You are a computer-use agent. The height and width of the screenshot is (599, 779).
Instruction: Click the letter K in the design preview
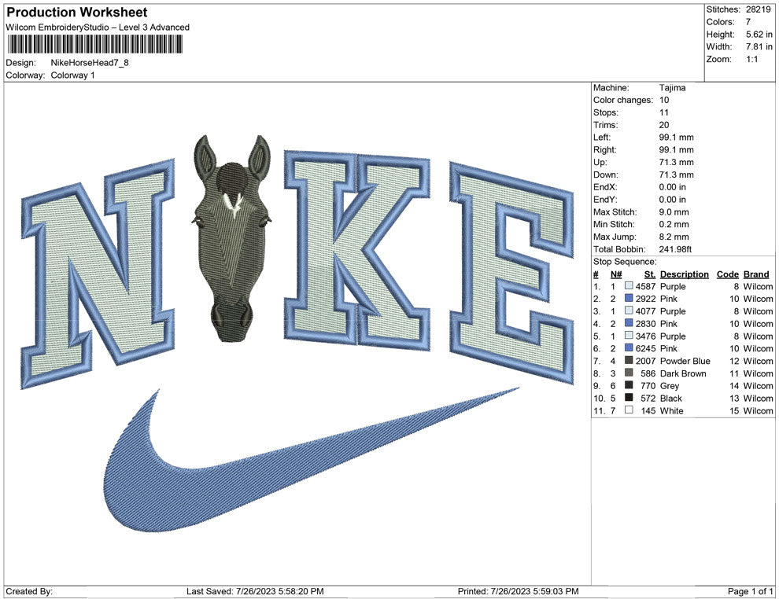click(356, 251)
